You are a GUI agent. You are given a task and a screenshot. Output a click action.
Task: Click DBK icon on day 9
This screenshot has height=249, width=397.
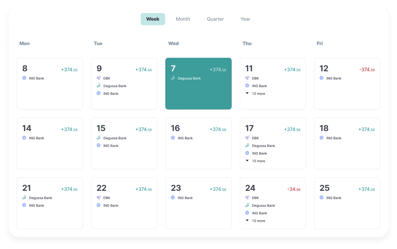(99, 78)
